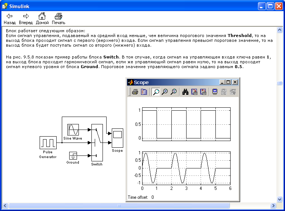The image size is (285, 211).
Task: Toggle the Scope floating scope icon
Action: 215,92
